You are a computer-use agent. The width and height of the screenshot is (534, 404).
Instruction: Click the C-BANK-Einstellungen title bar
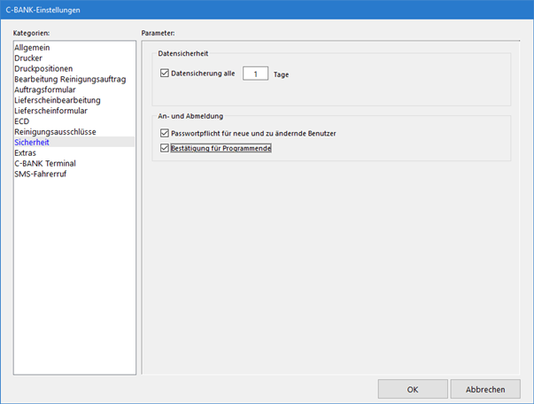pyautogui.click(x=266, y=10)
